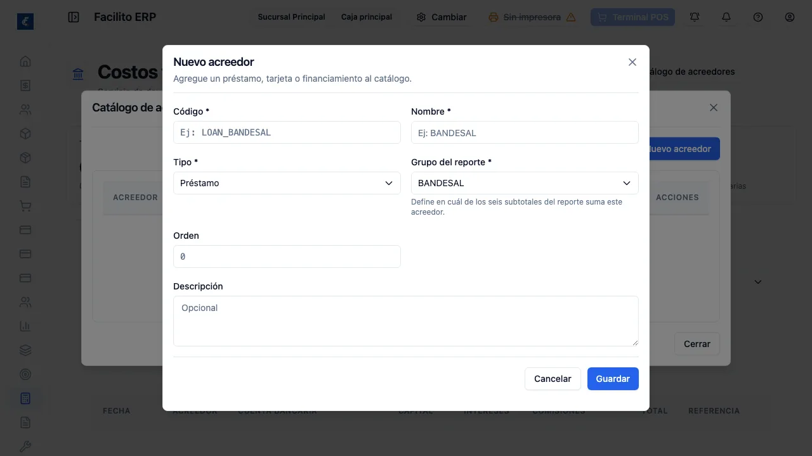Click the Código input field
812x456 pixels.
point(287,132)
